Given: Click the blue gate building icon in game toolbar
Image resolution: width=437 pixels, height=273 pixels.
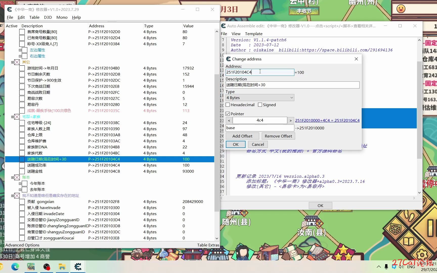Looking at the screenshot, I should coord(218,254).
